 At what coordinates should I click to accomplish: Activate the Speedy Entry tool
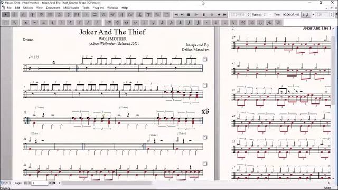pyautogui.click(x=68, y=15)
